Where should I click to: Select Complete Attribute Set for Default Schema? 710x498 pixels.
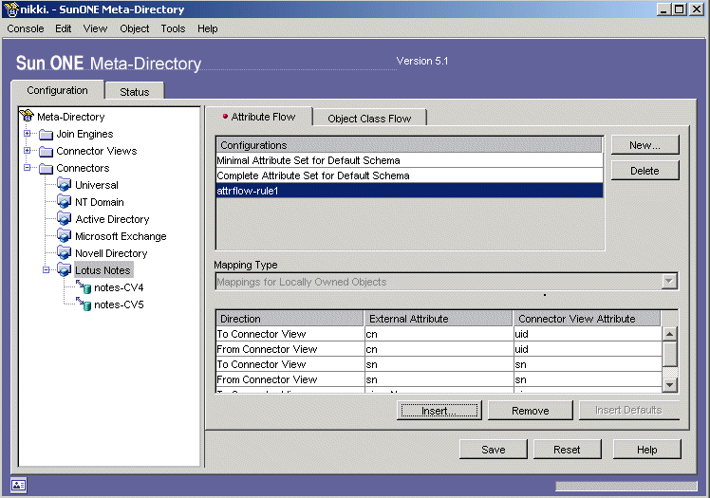tap(409, 175)
